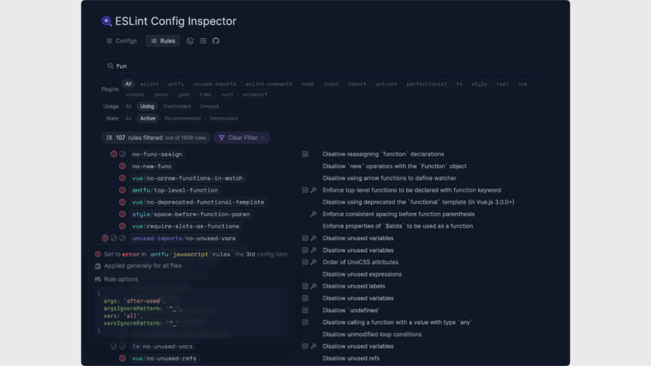The height and width of the screenshot is (366, 651).
Task: Click the error icon beside vue/no-unused-refs
Action: pyautogui.click(x=122, y=358)
